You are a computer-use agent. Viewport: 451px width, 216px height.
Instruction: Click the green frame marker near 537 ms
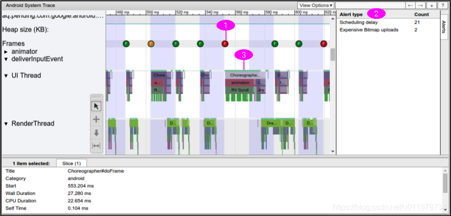click(x=201, y=43)
